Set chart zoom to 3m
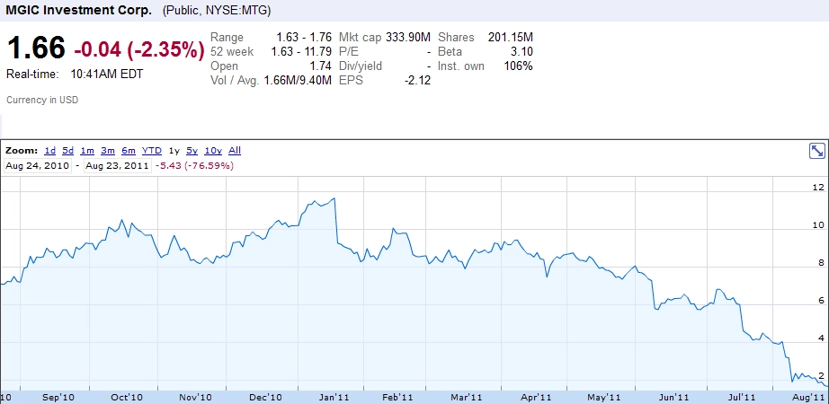The width and height of the screenshot is (829, 404). tap(107, 151)
